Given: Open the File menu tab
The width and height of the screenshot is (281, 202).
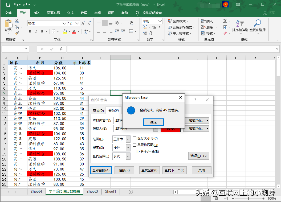Looking at the screenshot, I should pyautogui.click(x=8, y=13).
